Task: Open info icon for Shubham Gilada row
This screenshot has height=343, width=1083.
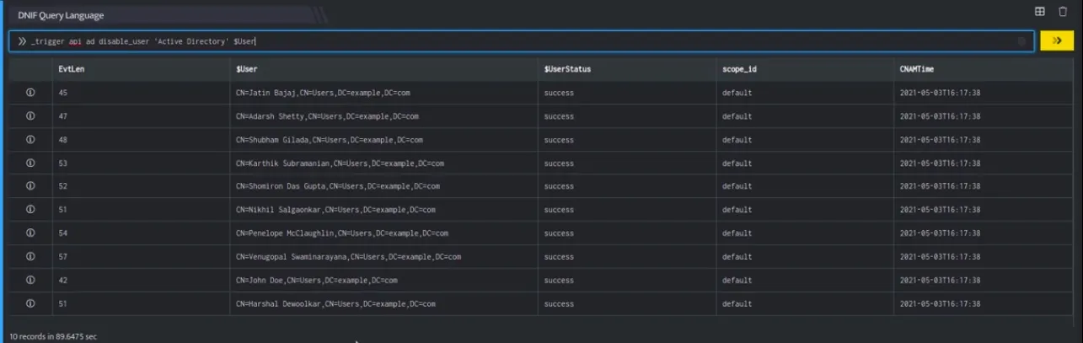Action: [x=30, y=140]
